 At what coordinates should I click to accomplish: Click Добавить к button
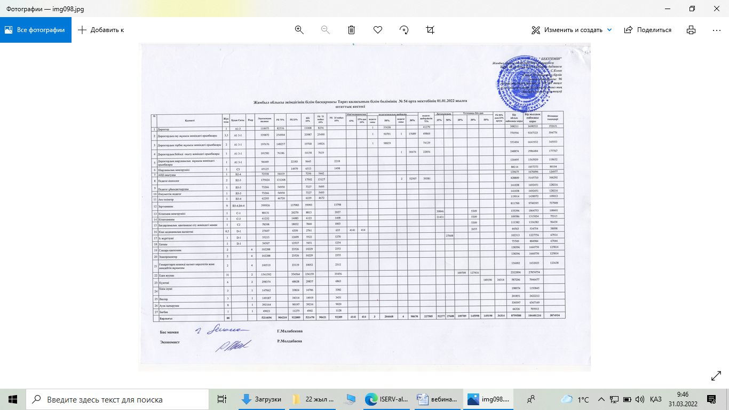click(101, 30)
